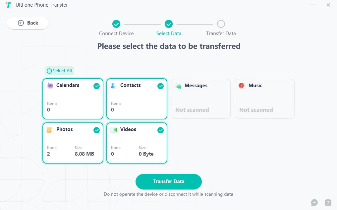Click the Calendars icon
This screenshot has height=210, width=337.
(x=50, y=85)
